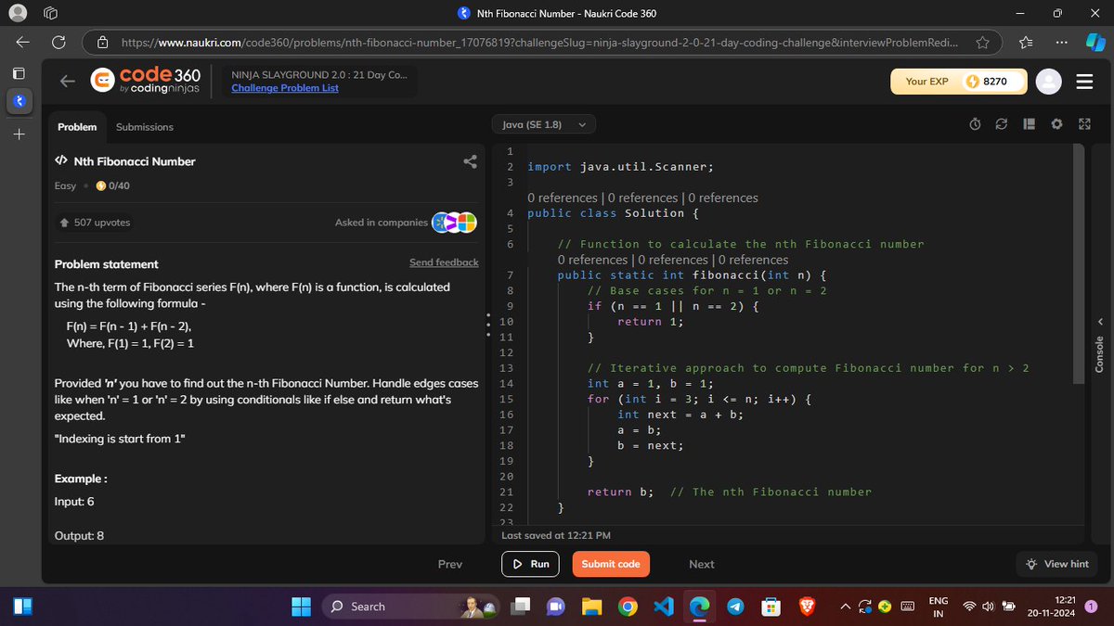Bookmark this page with the star icon
This screenshot has height=626, width=1114.
(x=981, y=43)
